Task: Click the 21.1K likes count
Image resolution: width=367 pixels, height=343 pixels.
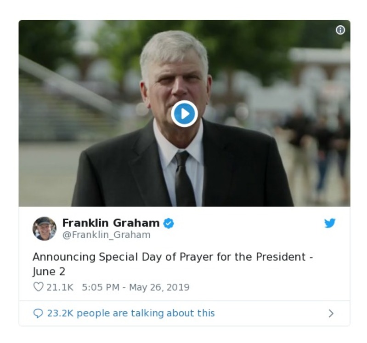Action: [60, 287]
